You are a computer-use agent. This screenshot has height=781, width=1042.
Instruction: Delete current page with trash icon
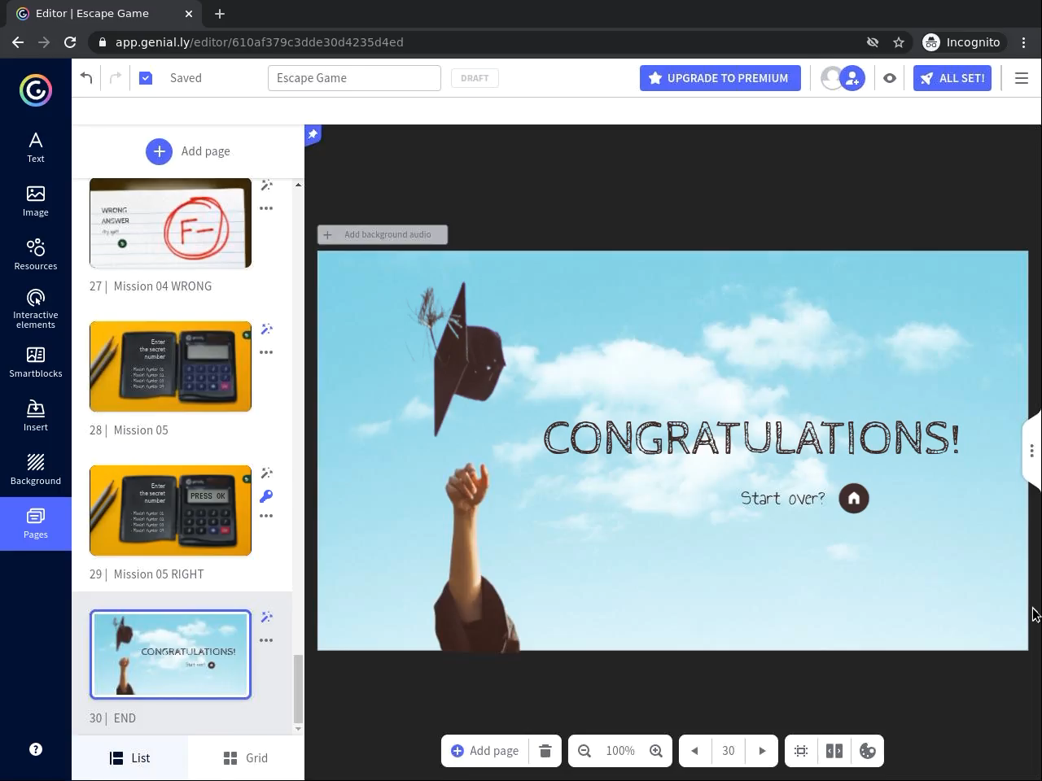pyautogui.click(x=545, y=751)
